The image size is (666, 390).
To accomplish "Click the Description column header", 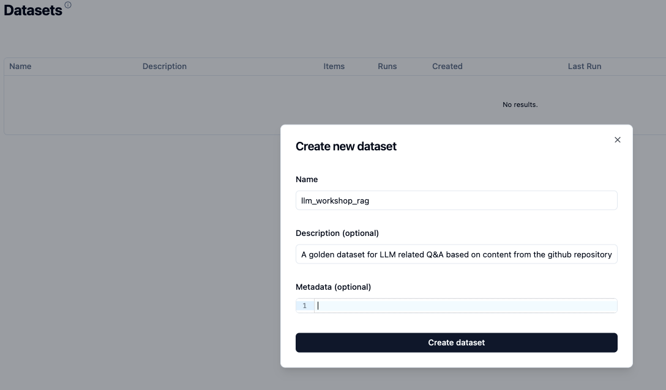I will tap(164, 67).
